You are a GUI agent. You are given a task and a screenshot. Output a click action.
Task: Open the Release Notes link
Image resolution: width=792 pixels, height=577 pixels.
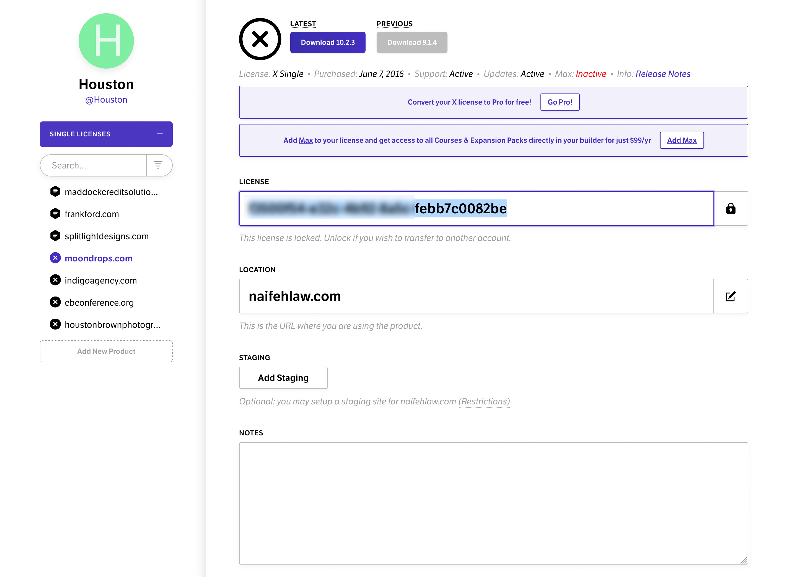coord(662,74)
